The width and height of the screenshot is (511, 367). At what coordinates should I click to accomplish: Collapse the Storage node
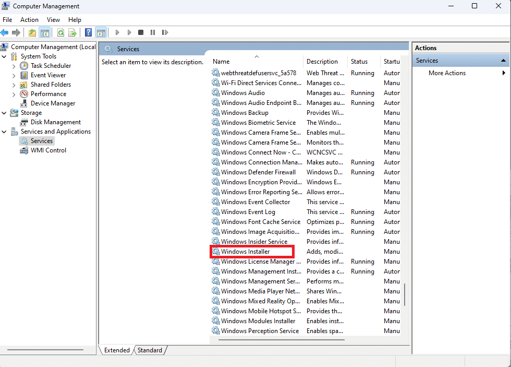(4, 113)
